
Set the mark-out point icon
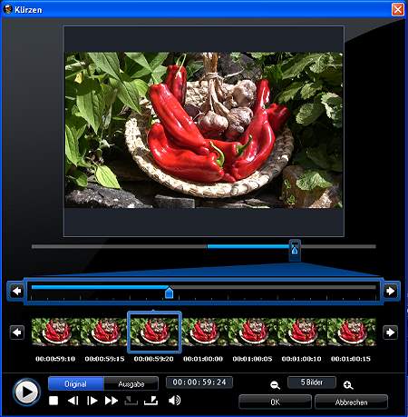click(151, 401)
